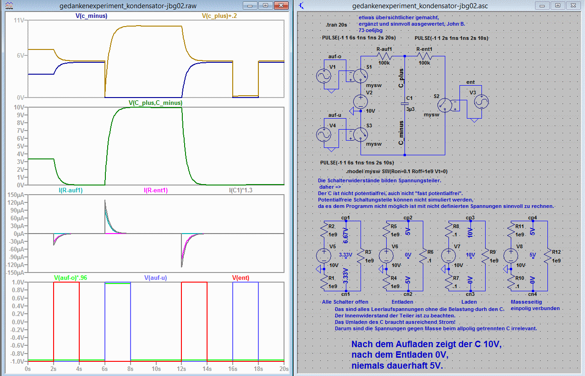The image size is (585, 376).
Task: Select switch S3 symbol in schematic
Action: [x=361, y=134]
